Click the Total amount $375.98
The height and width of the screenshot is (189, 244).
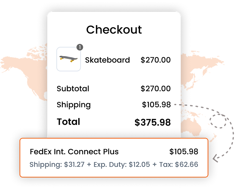(152, 122)
